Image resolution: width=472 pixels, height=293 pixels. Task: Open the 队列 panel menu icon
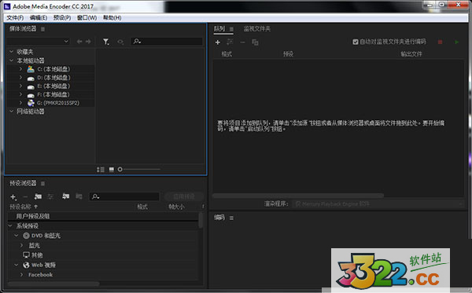point(231,29)
